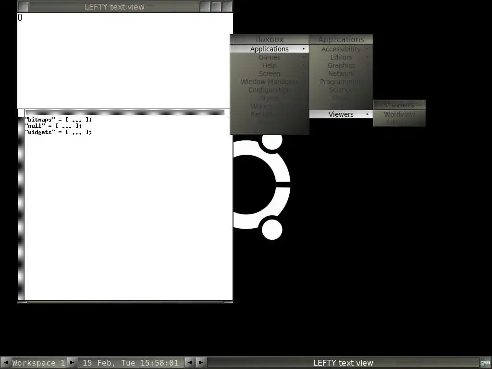Launch Wordview from Viewers menu
Screen dimensions: 492x369
399,114
